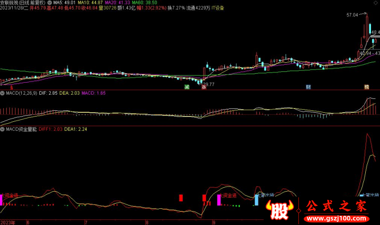The height and width of the screenshot is (225, 380).
Task: Click the red $ marker icon
Action: (11, 88)
